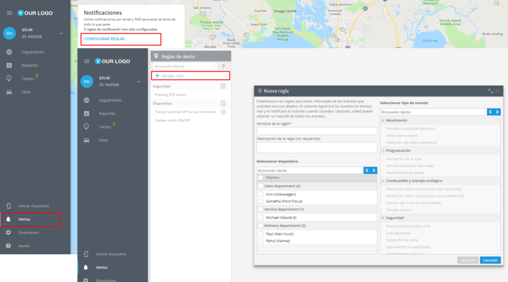Check the Ann (Volkswagen) checkbox
Image resolution: width=508 pixels, height=282 pixels.
tap(261, 194)
